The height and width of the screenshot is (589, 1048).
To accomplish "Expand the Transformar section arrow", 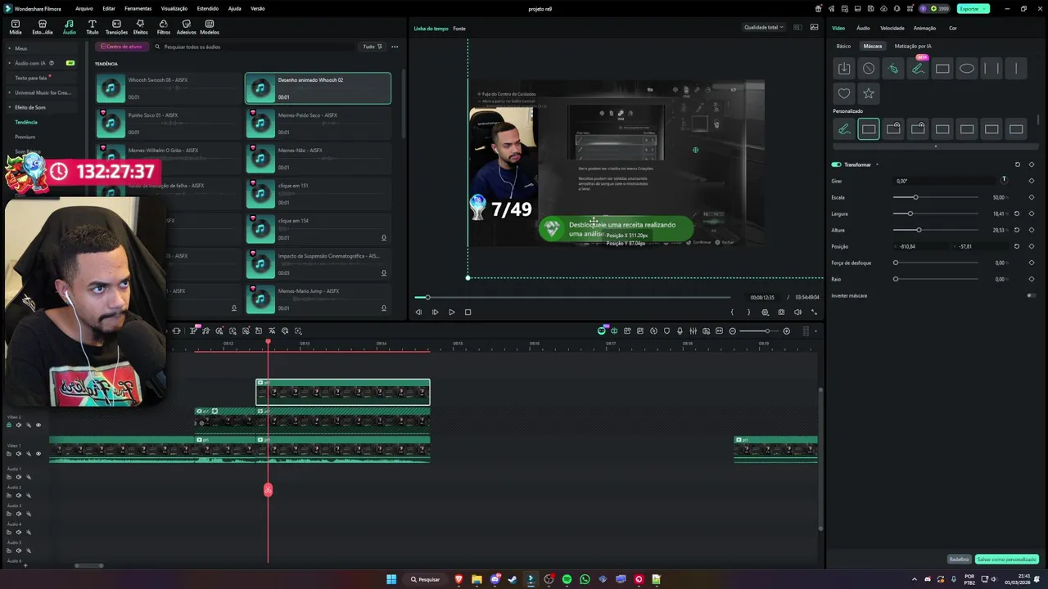I will click(877, 164).
